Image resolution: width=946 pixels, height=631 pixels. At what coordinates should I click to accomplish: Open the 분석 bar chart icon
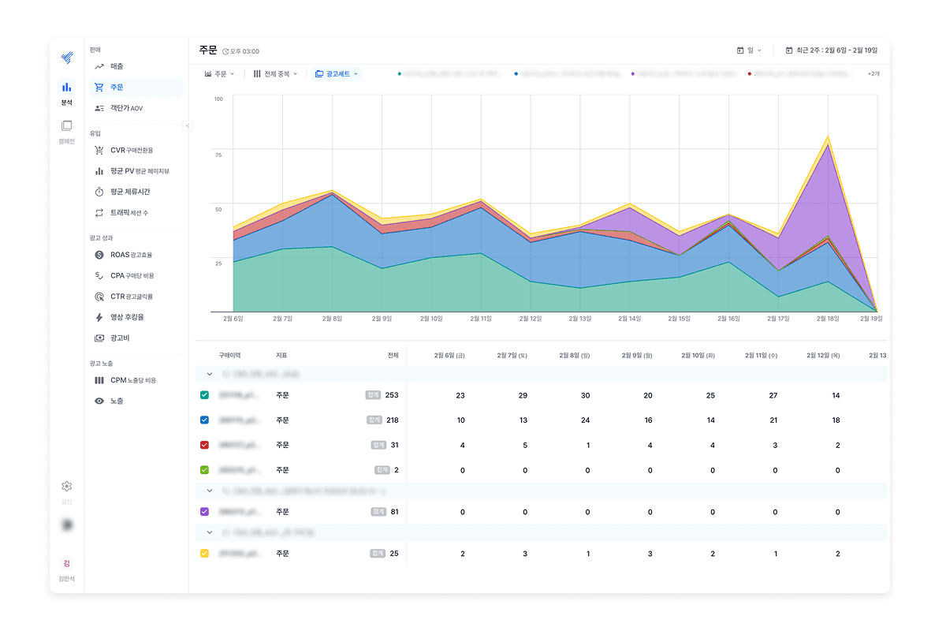[x=67, y=87]
